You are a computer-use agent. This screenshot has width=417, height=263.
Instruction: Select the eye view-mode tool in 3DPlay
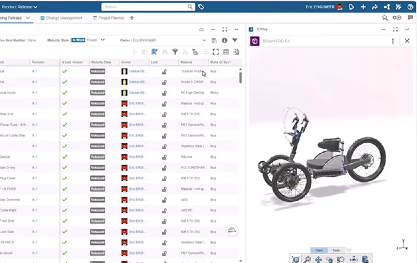pos(354,259)
